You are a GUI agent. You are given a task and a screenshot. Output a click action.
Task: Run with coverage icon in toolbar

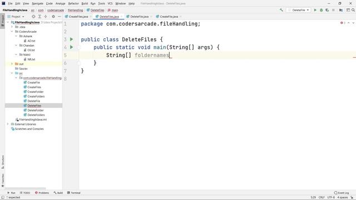pyautogui.click(x=327, y=10)
